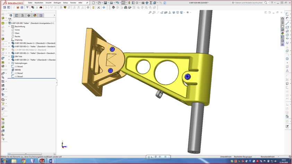Viewport: 292px width, 164px height.
Task: Select the cursor selection tool
Action: pyautogui.click(x=123, y=3)
